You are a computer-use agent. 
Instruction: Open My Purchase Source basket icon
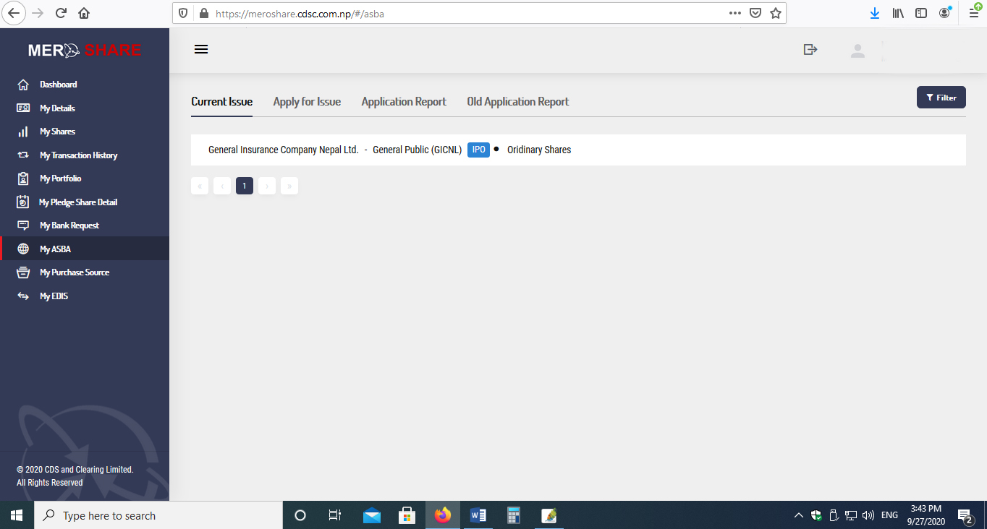coord(23,272)
